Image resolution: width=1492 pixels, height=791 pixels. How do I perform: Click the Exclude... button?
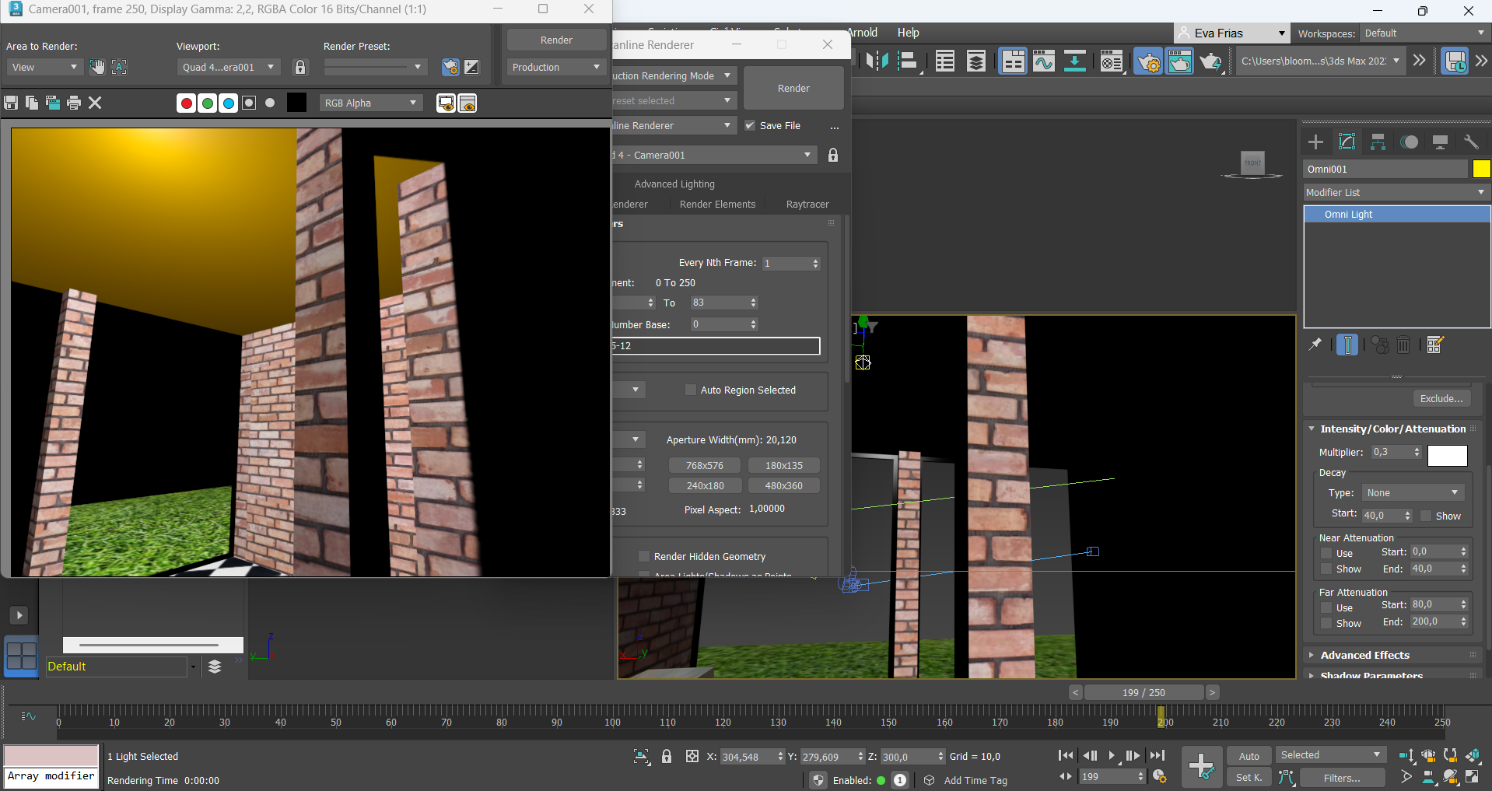tap(1441, 398)
